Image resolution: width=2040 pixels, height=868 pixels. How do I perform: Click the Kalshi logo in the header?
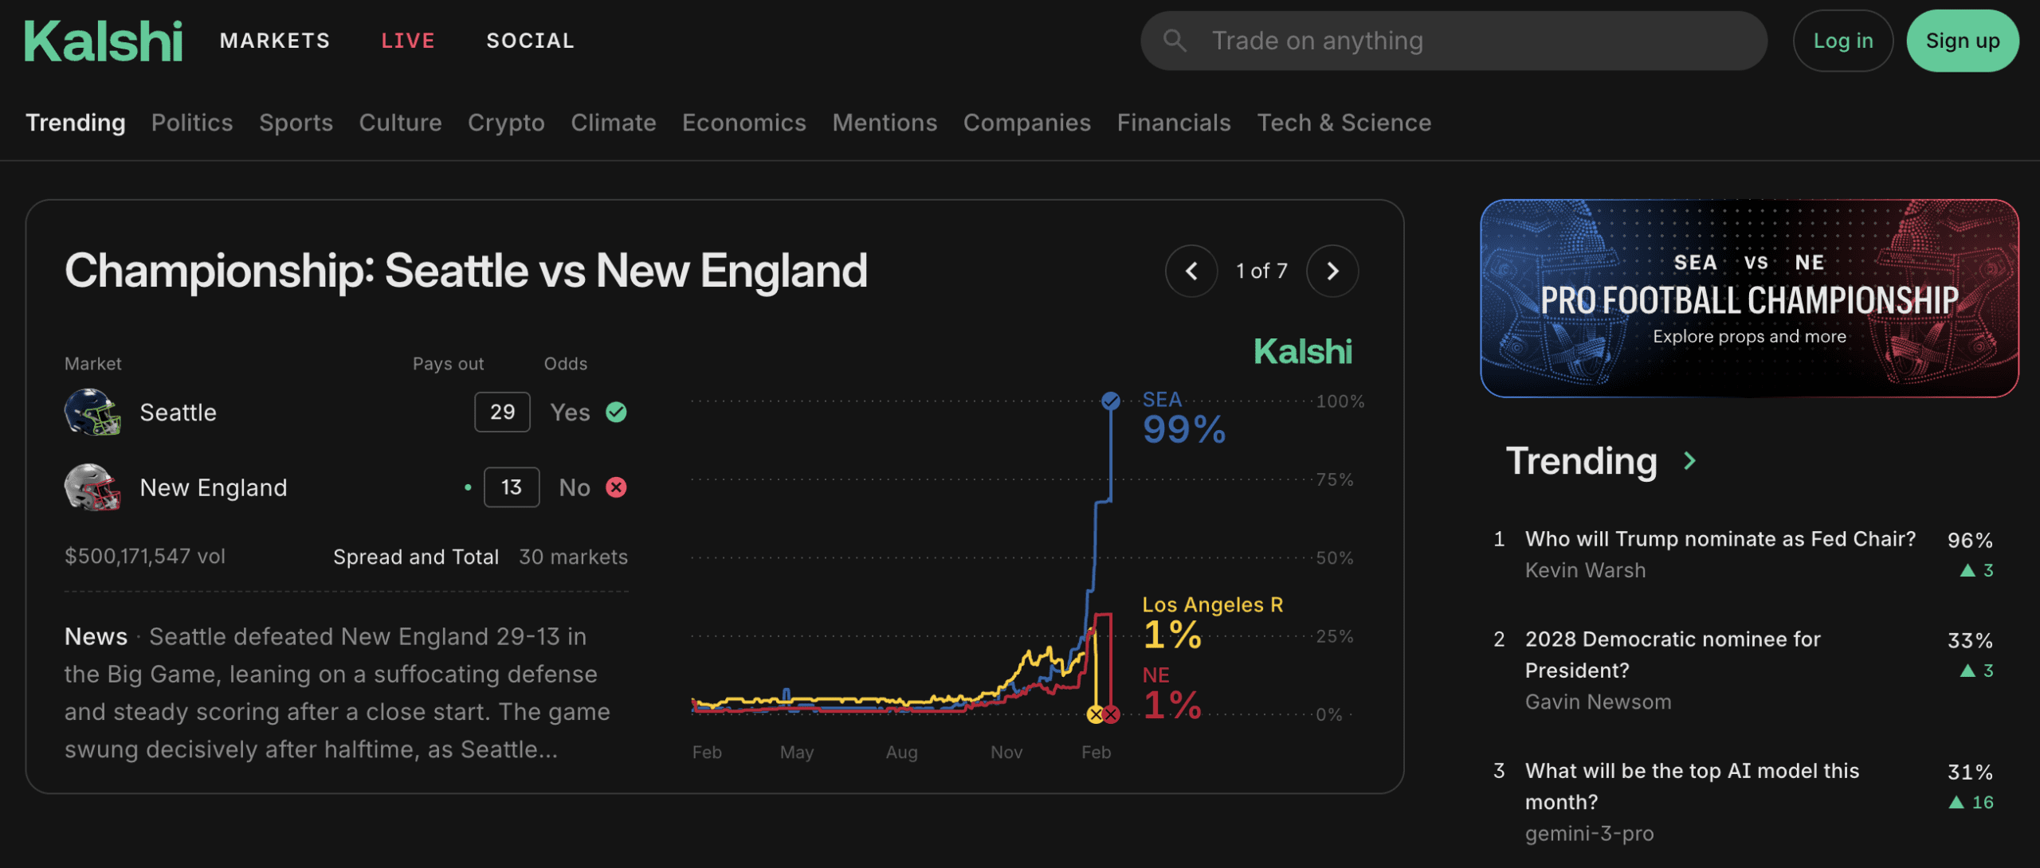click(104, 41)
